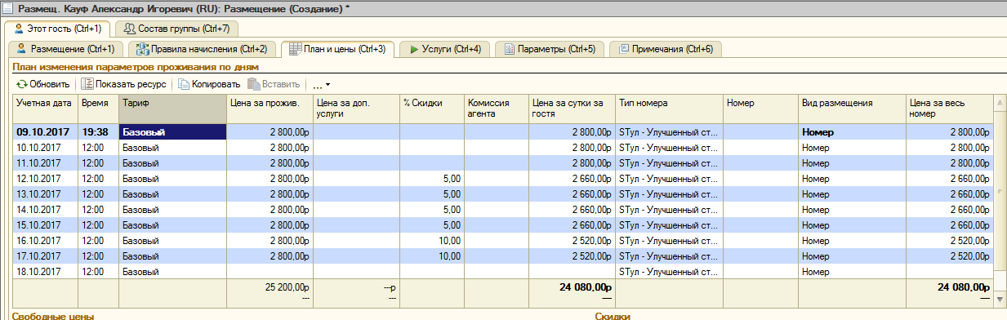
Task: Click the Вид размещения column header
Action: (x=852, y=109)
